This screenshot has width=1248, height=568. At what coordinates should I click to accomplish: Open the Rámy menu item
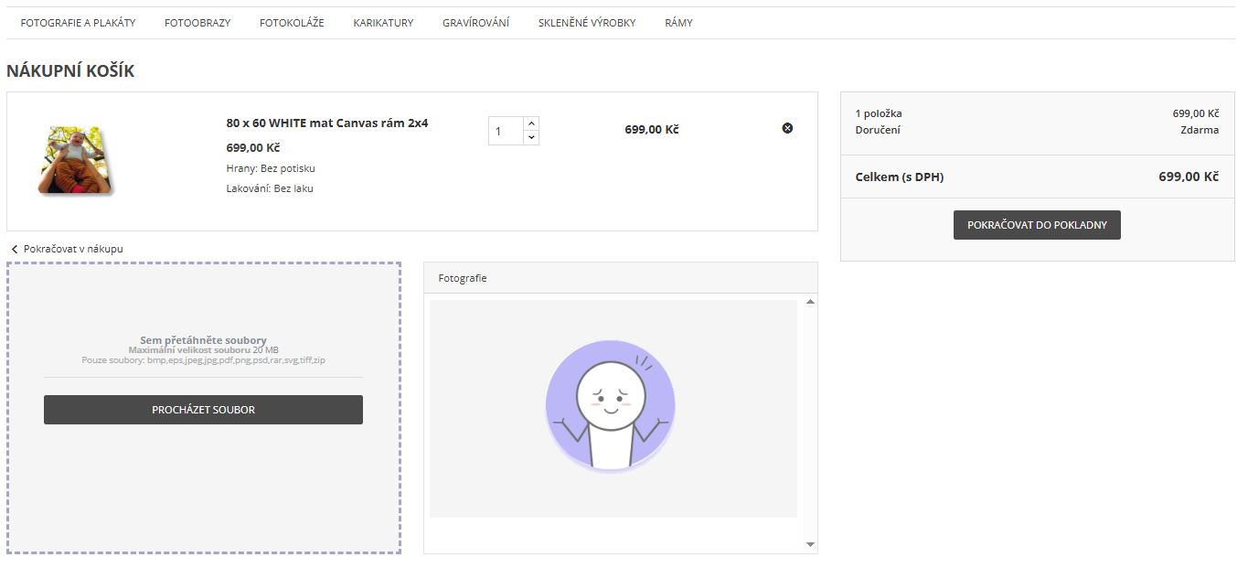(678, 23)
